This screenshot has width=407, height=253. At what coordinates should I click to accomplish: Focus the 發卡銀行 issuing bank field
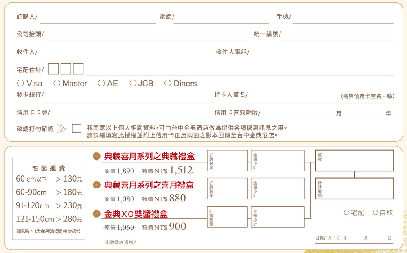click(x=127, y=97)
